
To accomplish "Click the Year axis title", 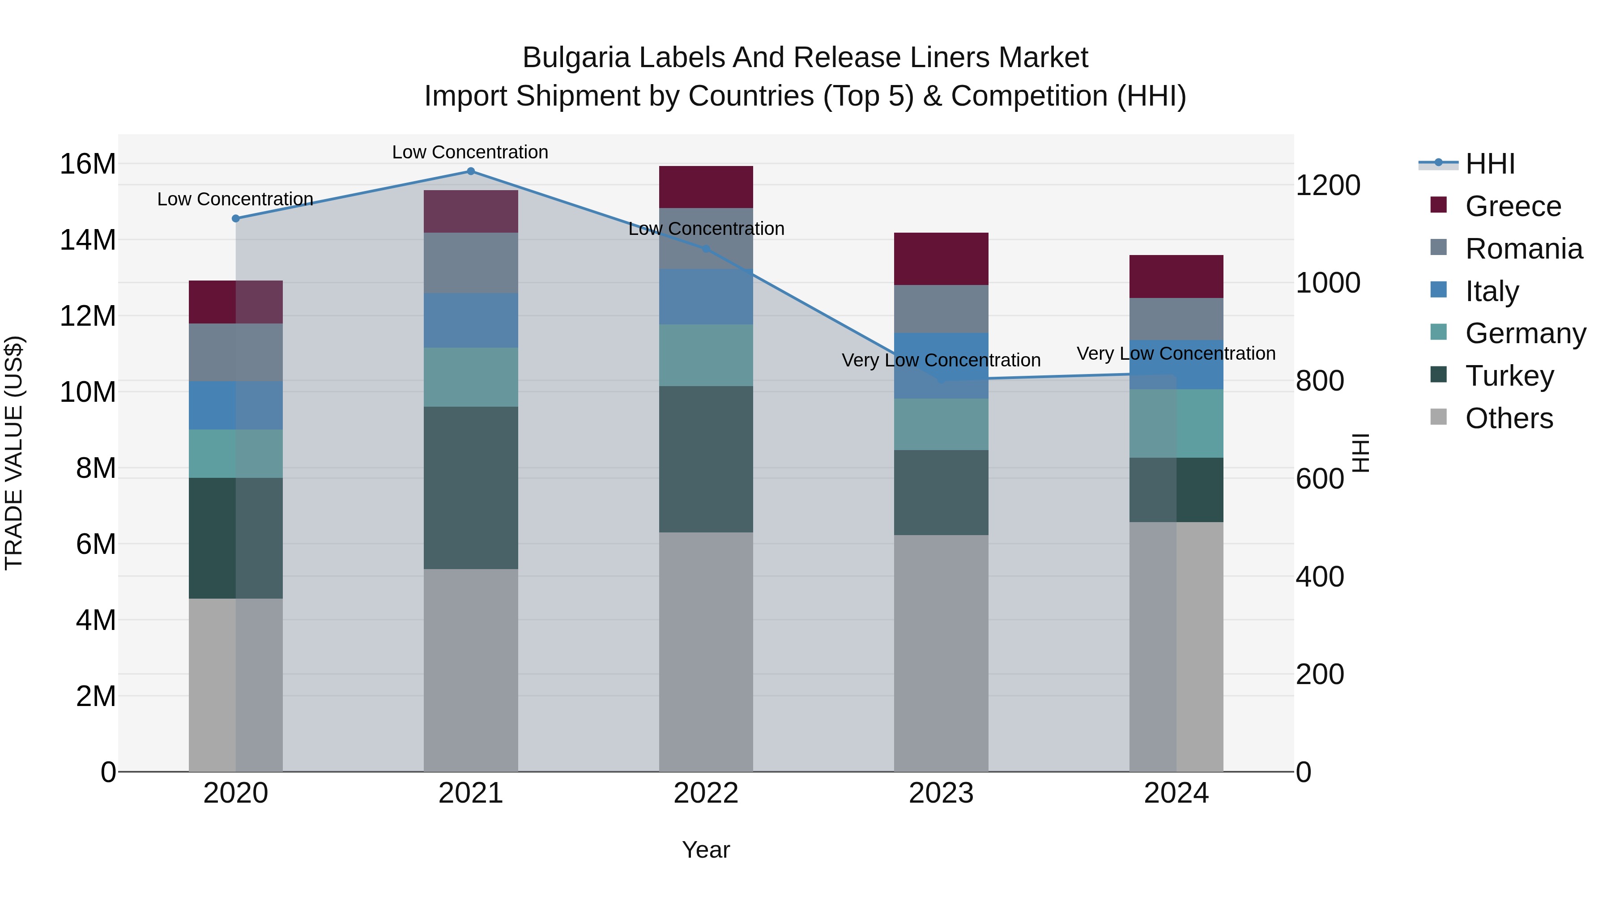I will pyautogui.click(x=706, y=850).
